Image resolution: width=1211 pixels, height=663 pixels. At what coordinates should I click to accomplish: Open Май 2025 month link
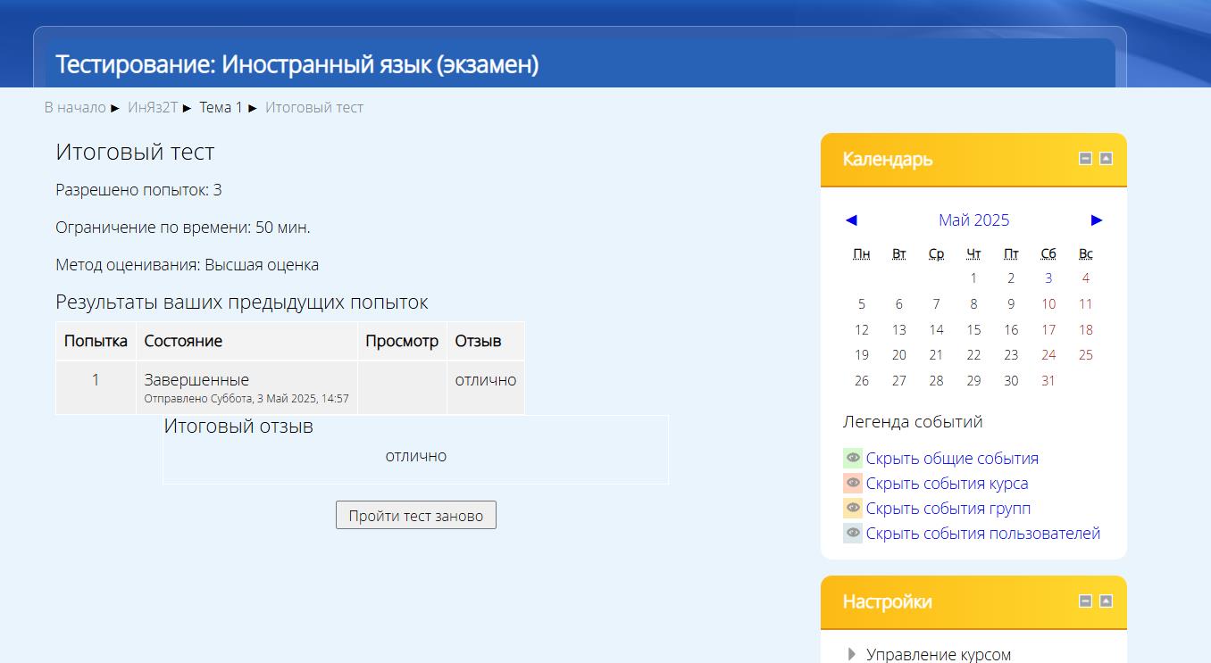(973, 220)
